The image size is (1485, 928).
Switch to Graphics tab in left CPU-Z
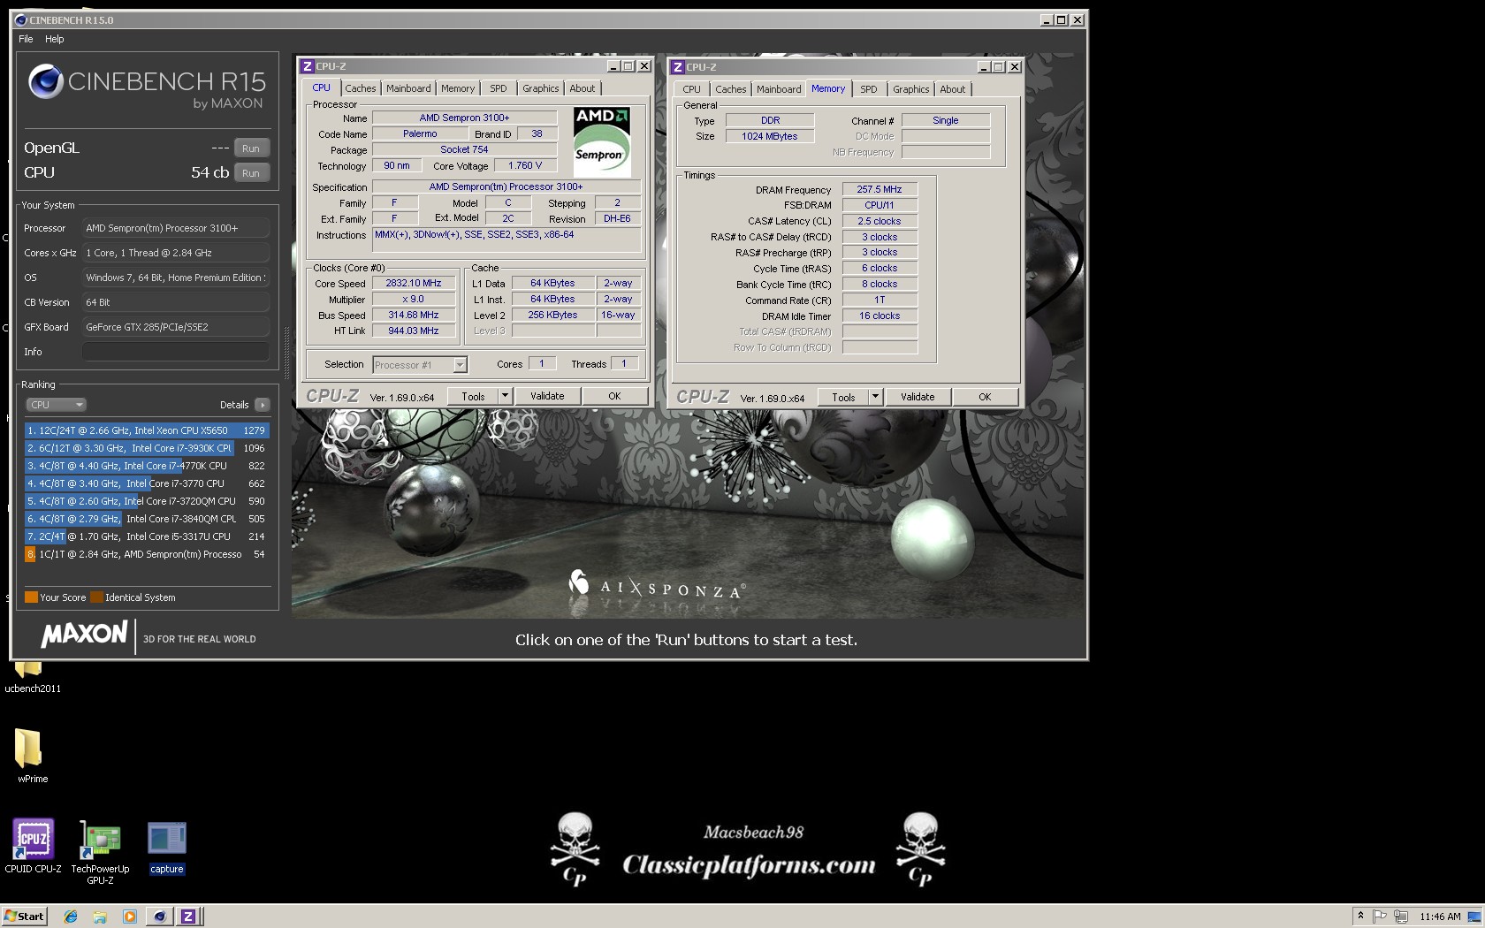coord(540,88)
